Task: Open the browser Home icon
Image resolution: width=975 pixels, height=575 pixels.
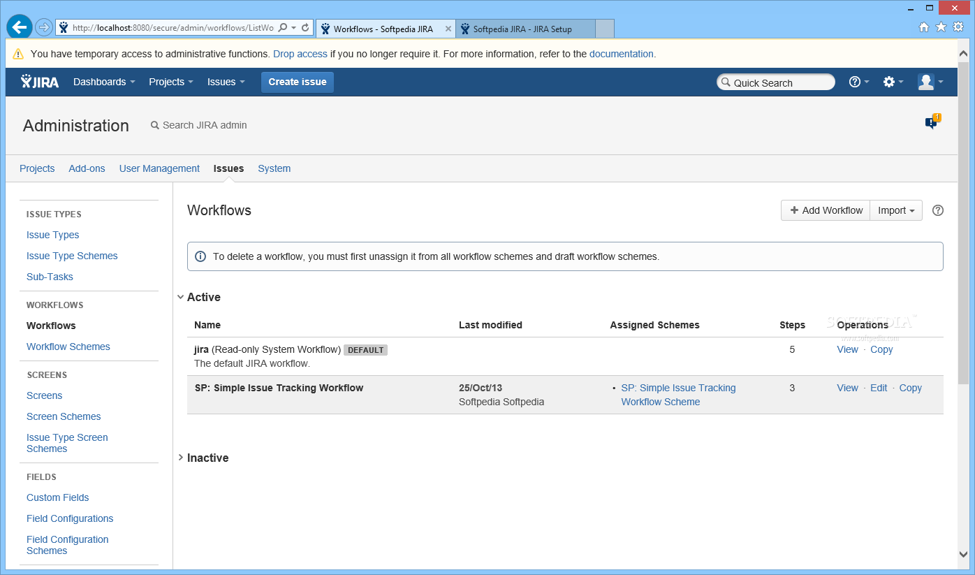Action: [924, 27]
